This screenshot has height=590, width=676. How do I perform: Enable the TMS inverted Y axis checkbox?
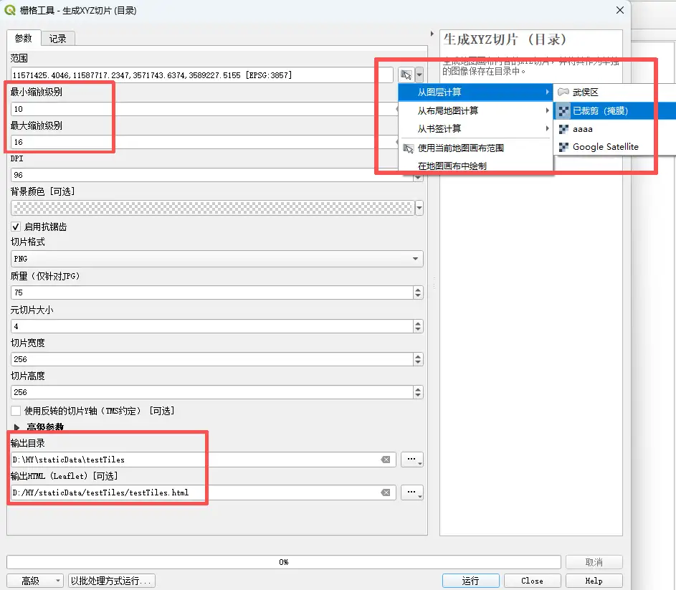tap(16, 411)
